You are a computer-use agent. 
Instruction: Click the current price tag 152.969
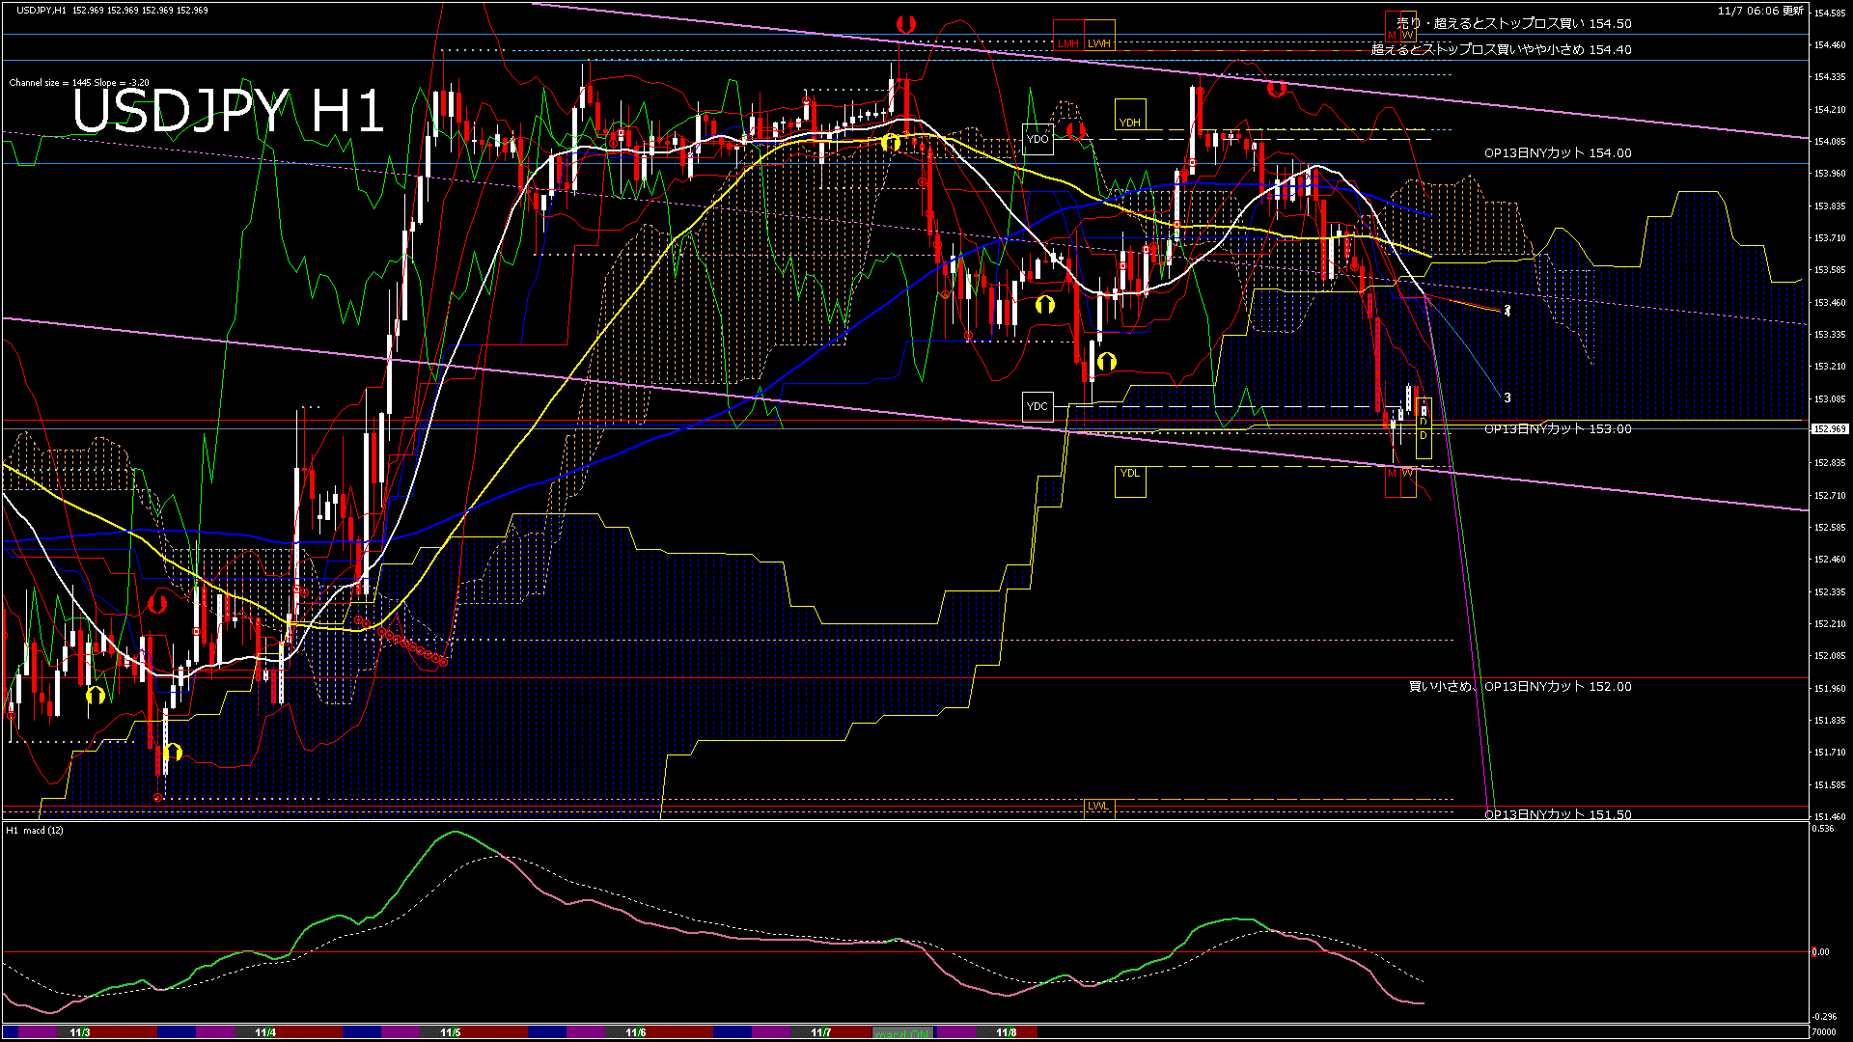click(x=1829, y=429)
